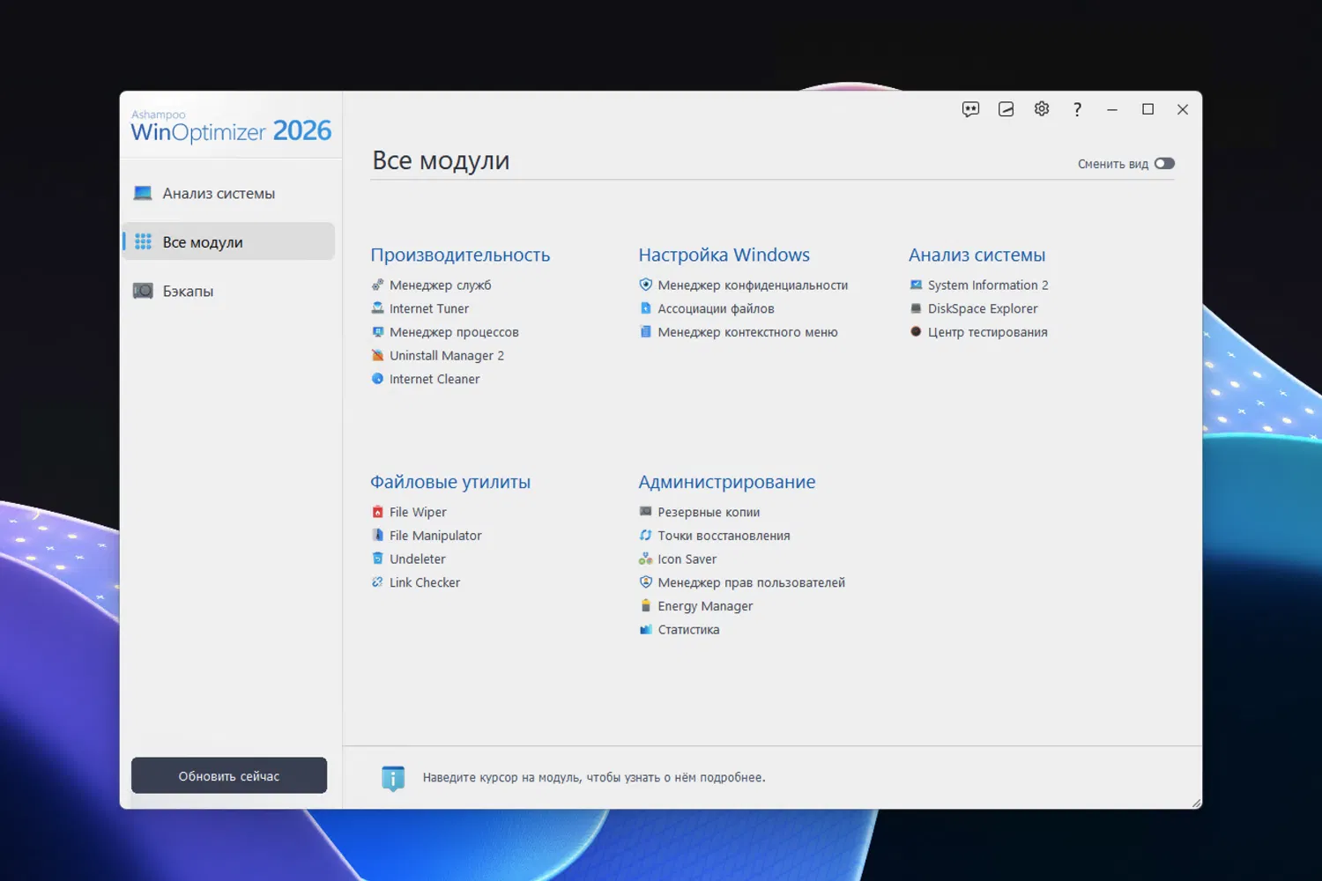
Task: Click the "Анализ системы" heading above System Information
Action: (x=977, y=255)
